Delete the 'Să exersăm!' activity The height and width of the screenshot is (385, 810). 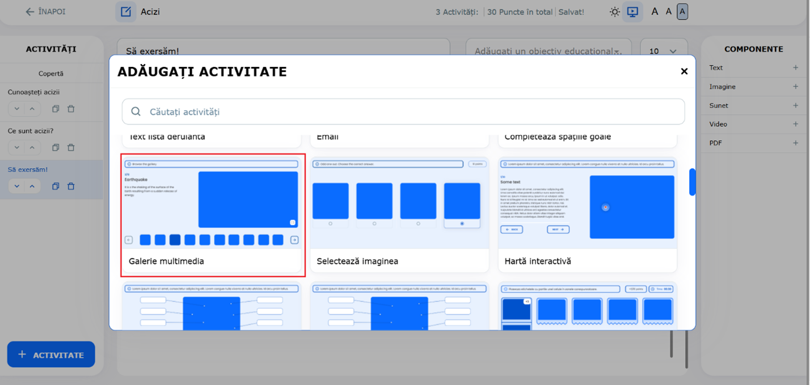click(71, 186)
